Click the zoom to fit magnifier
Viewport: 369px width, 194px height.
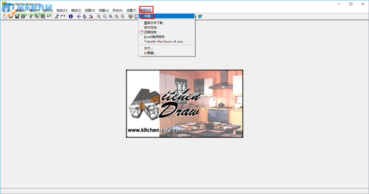[116, 17]
